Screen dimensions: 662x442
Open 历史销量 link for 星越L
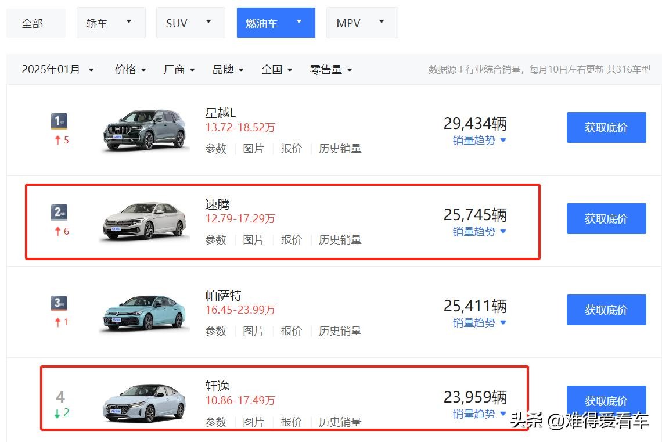tap(340, 149)
